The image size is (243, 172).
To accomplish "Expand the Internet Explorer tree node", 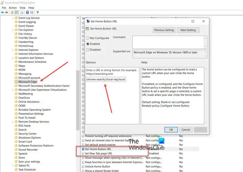I will [x=13, y=50].
